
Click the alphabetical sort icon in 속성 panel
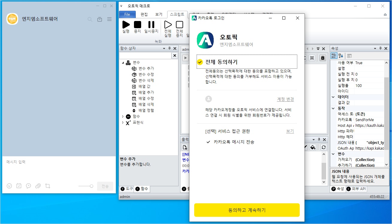click(x=341, y=56)
